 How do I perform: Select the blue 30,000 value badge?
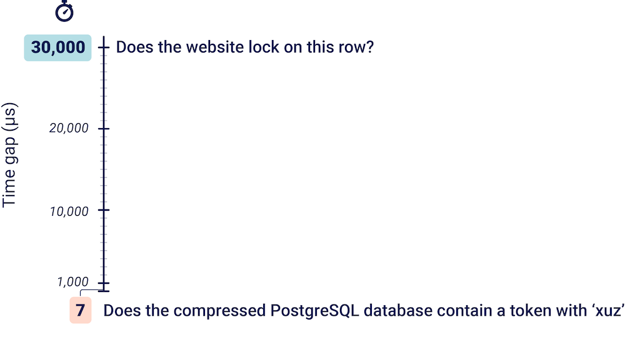[57, 48]
